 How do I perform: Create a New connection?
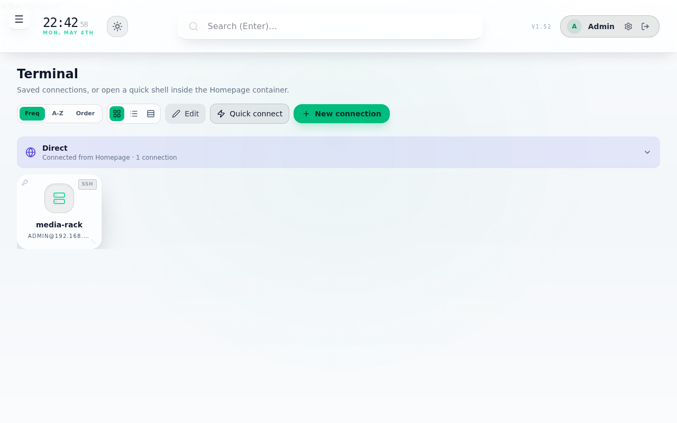(342, 114)
